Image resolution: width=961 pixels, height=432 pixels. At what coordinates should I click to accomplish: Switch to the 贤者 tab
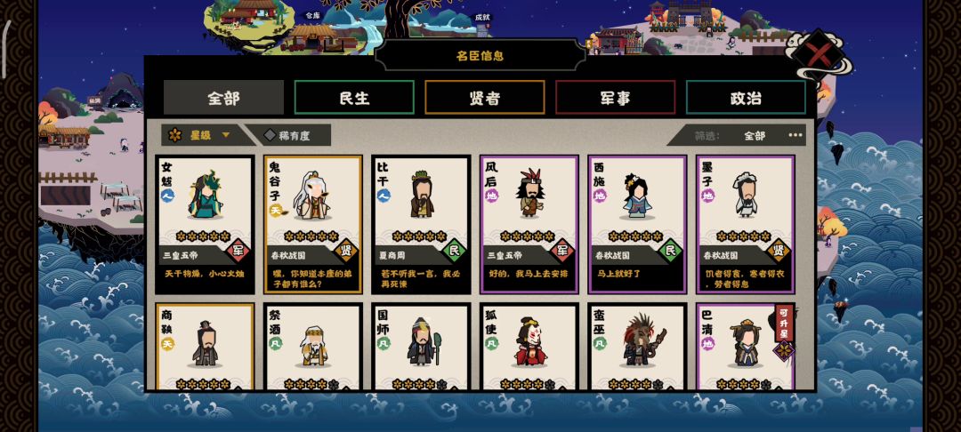pyautogui.click(x=485, y=98)
